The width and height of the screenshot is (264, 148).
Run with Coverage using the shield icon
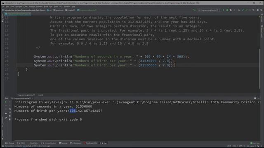tap(231, 10)
